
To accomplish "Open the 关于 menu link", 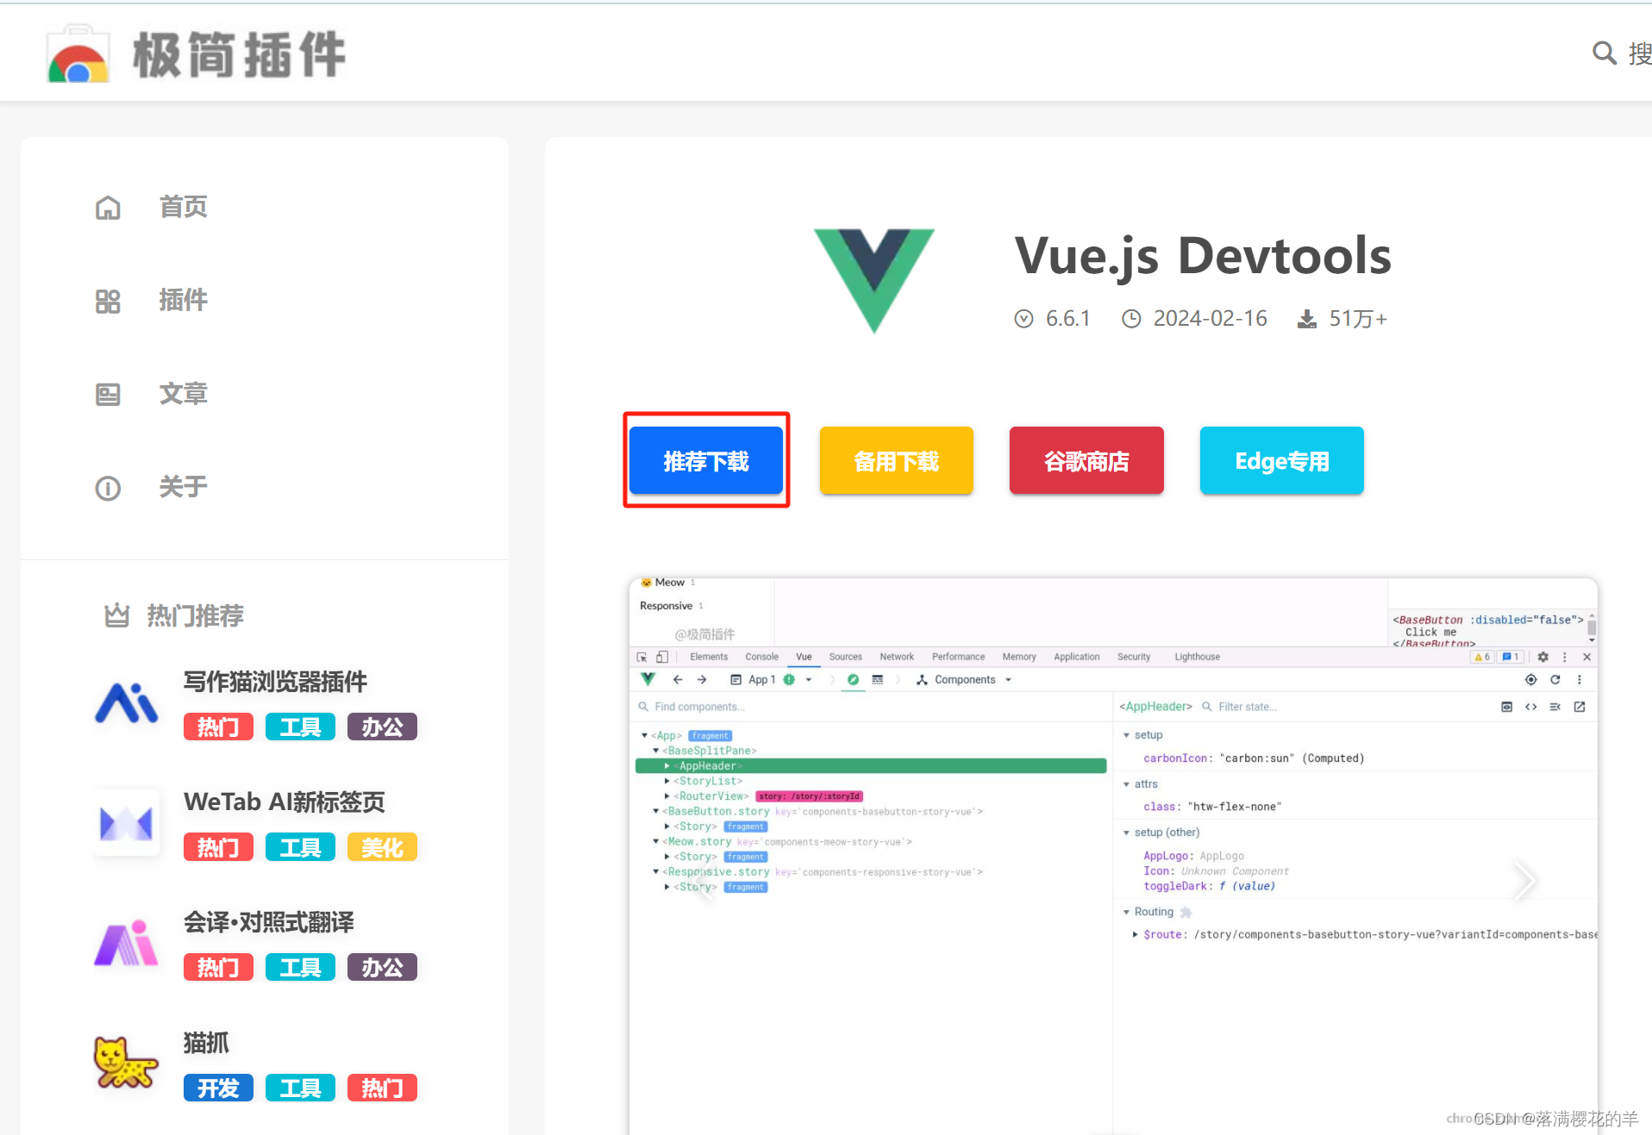I will coord(183,488).
